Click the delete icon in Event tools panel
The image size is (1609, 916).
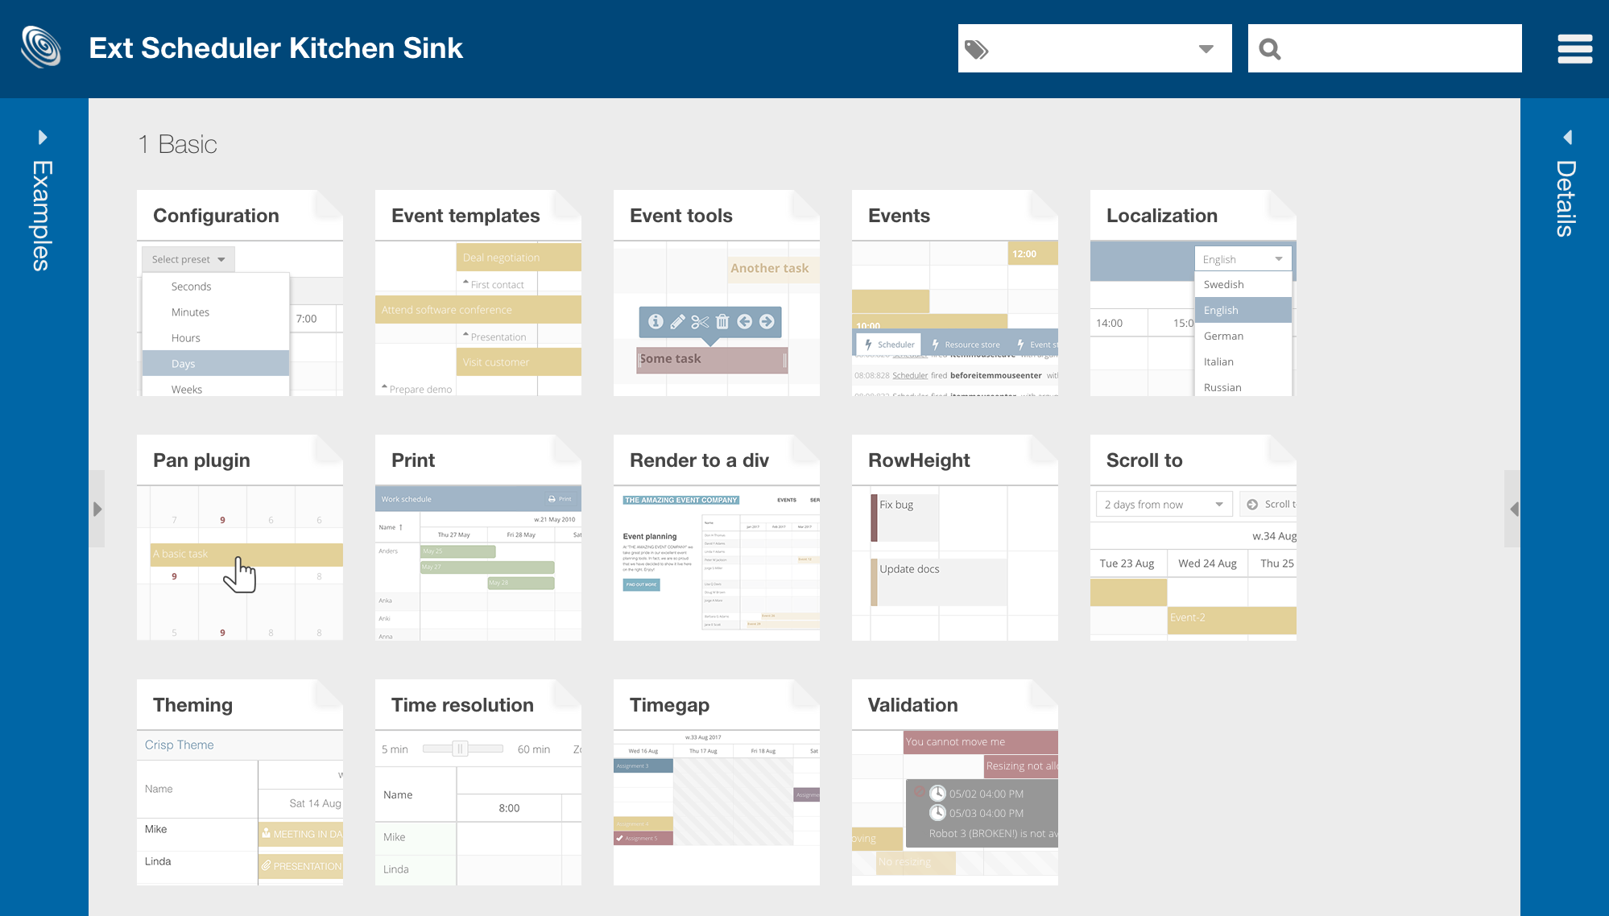(x=721, y=321)
